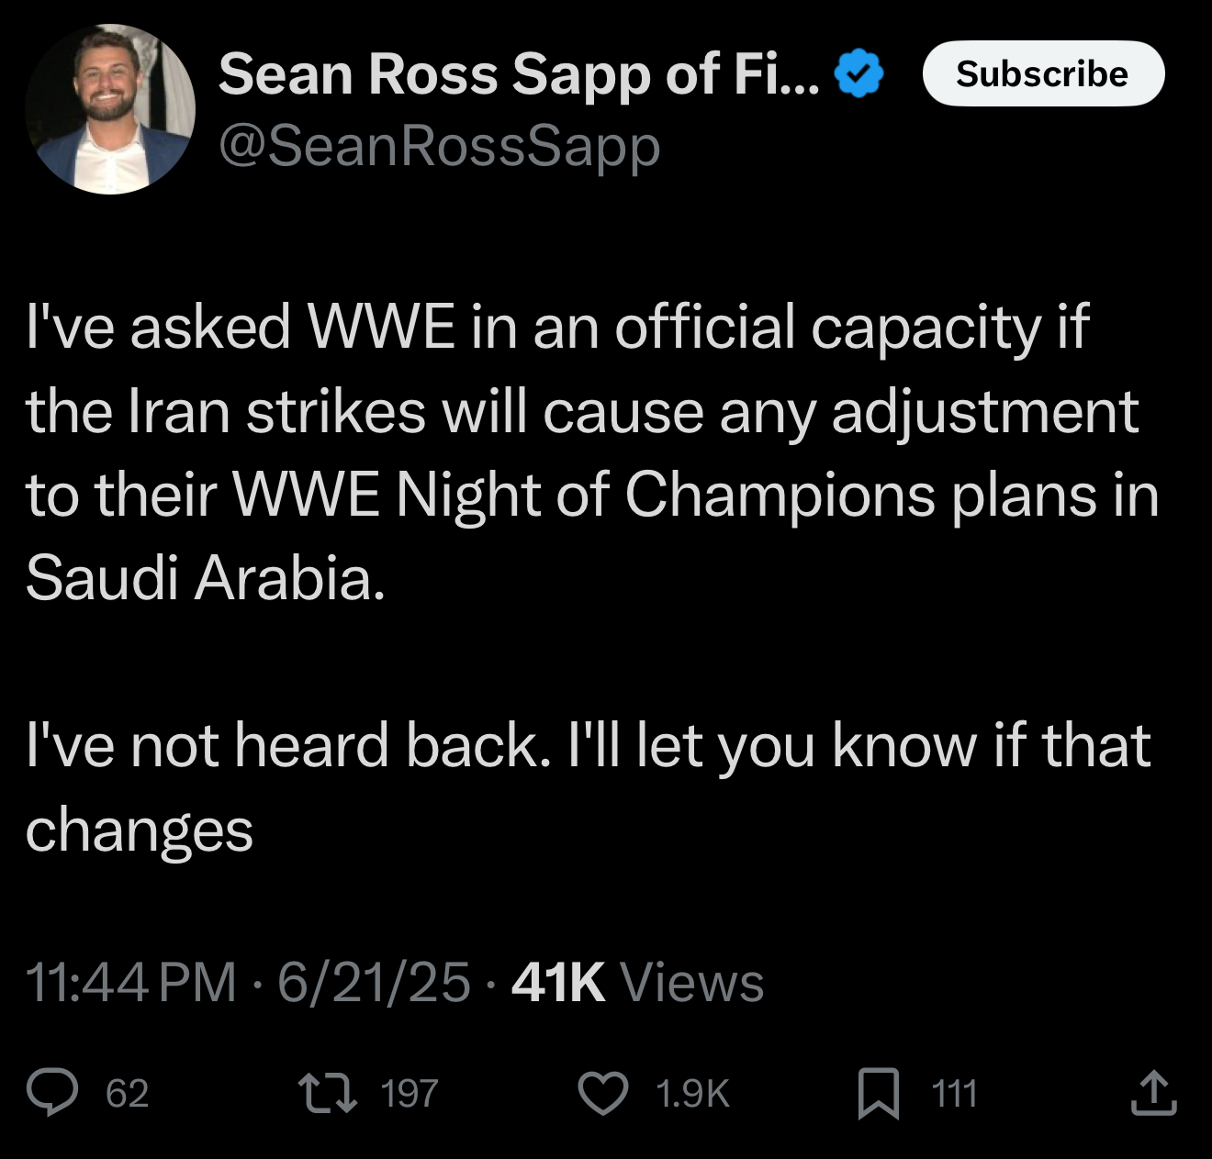1212x1159 pixels.
Task: Click the repost arrows icon
Action: coord(331,1093)
